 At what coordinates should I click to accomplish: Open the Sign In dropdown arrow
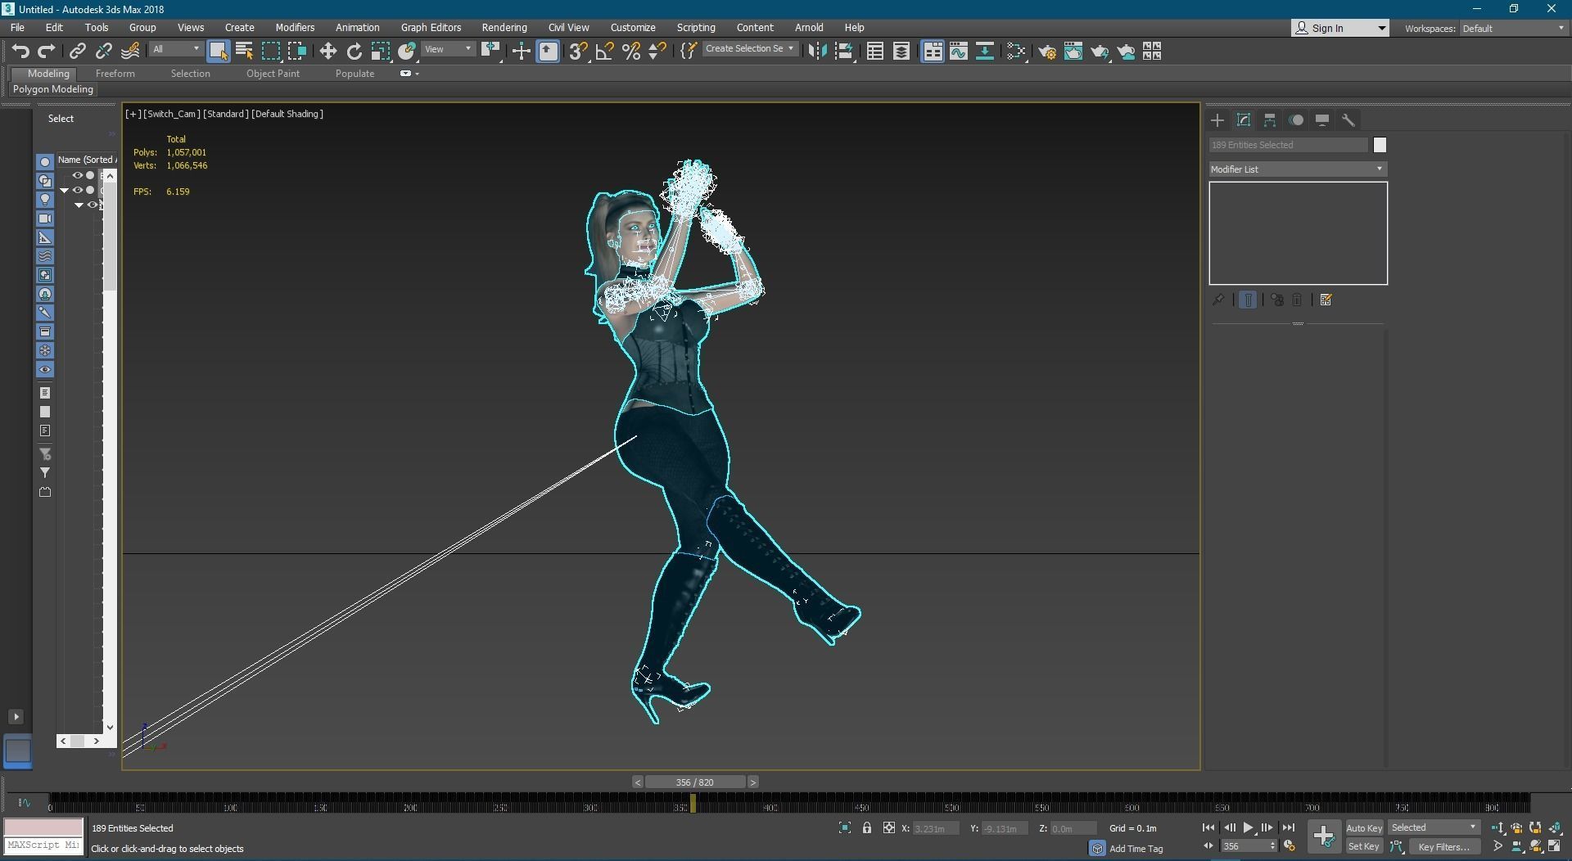pos(1381,29)
